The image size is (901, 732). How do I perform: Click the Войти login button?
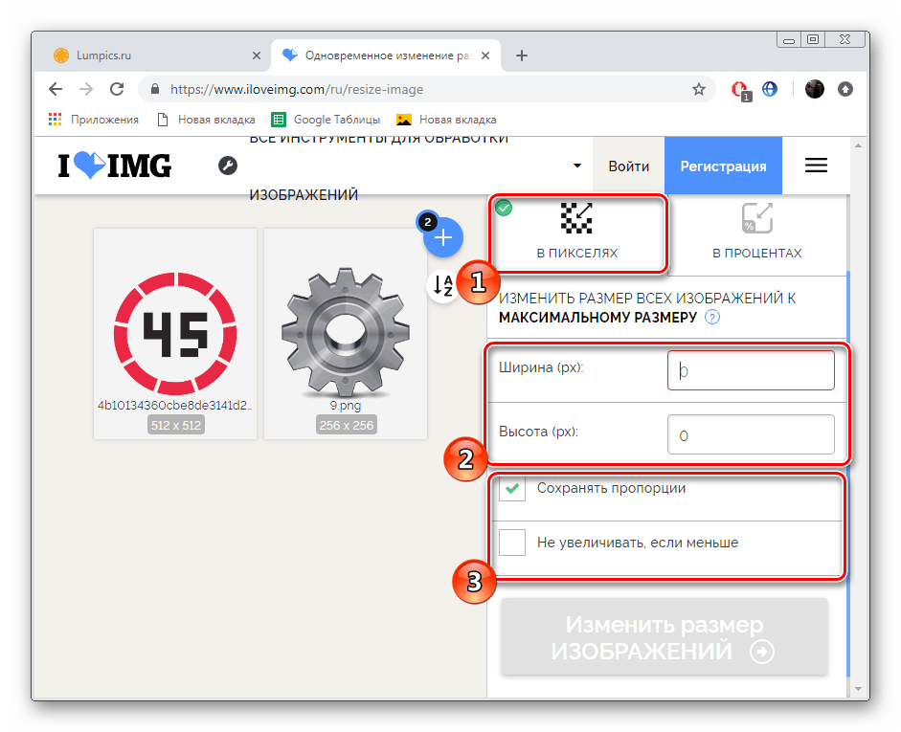tap(629, 166)
